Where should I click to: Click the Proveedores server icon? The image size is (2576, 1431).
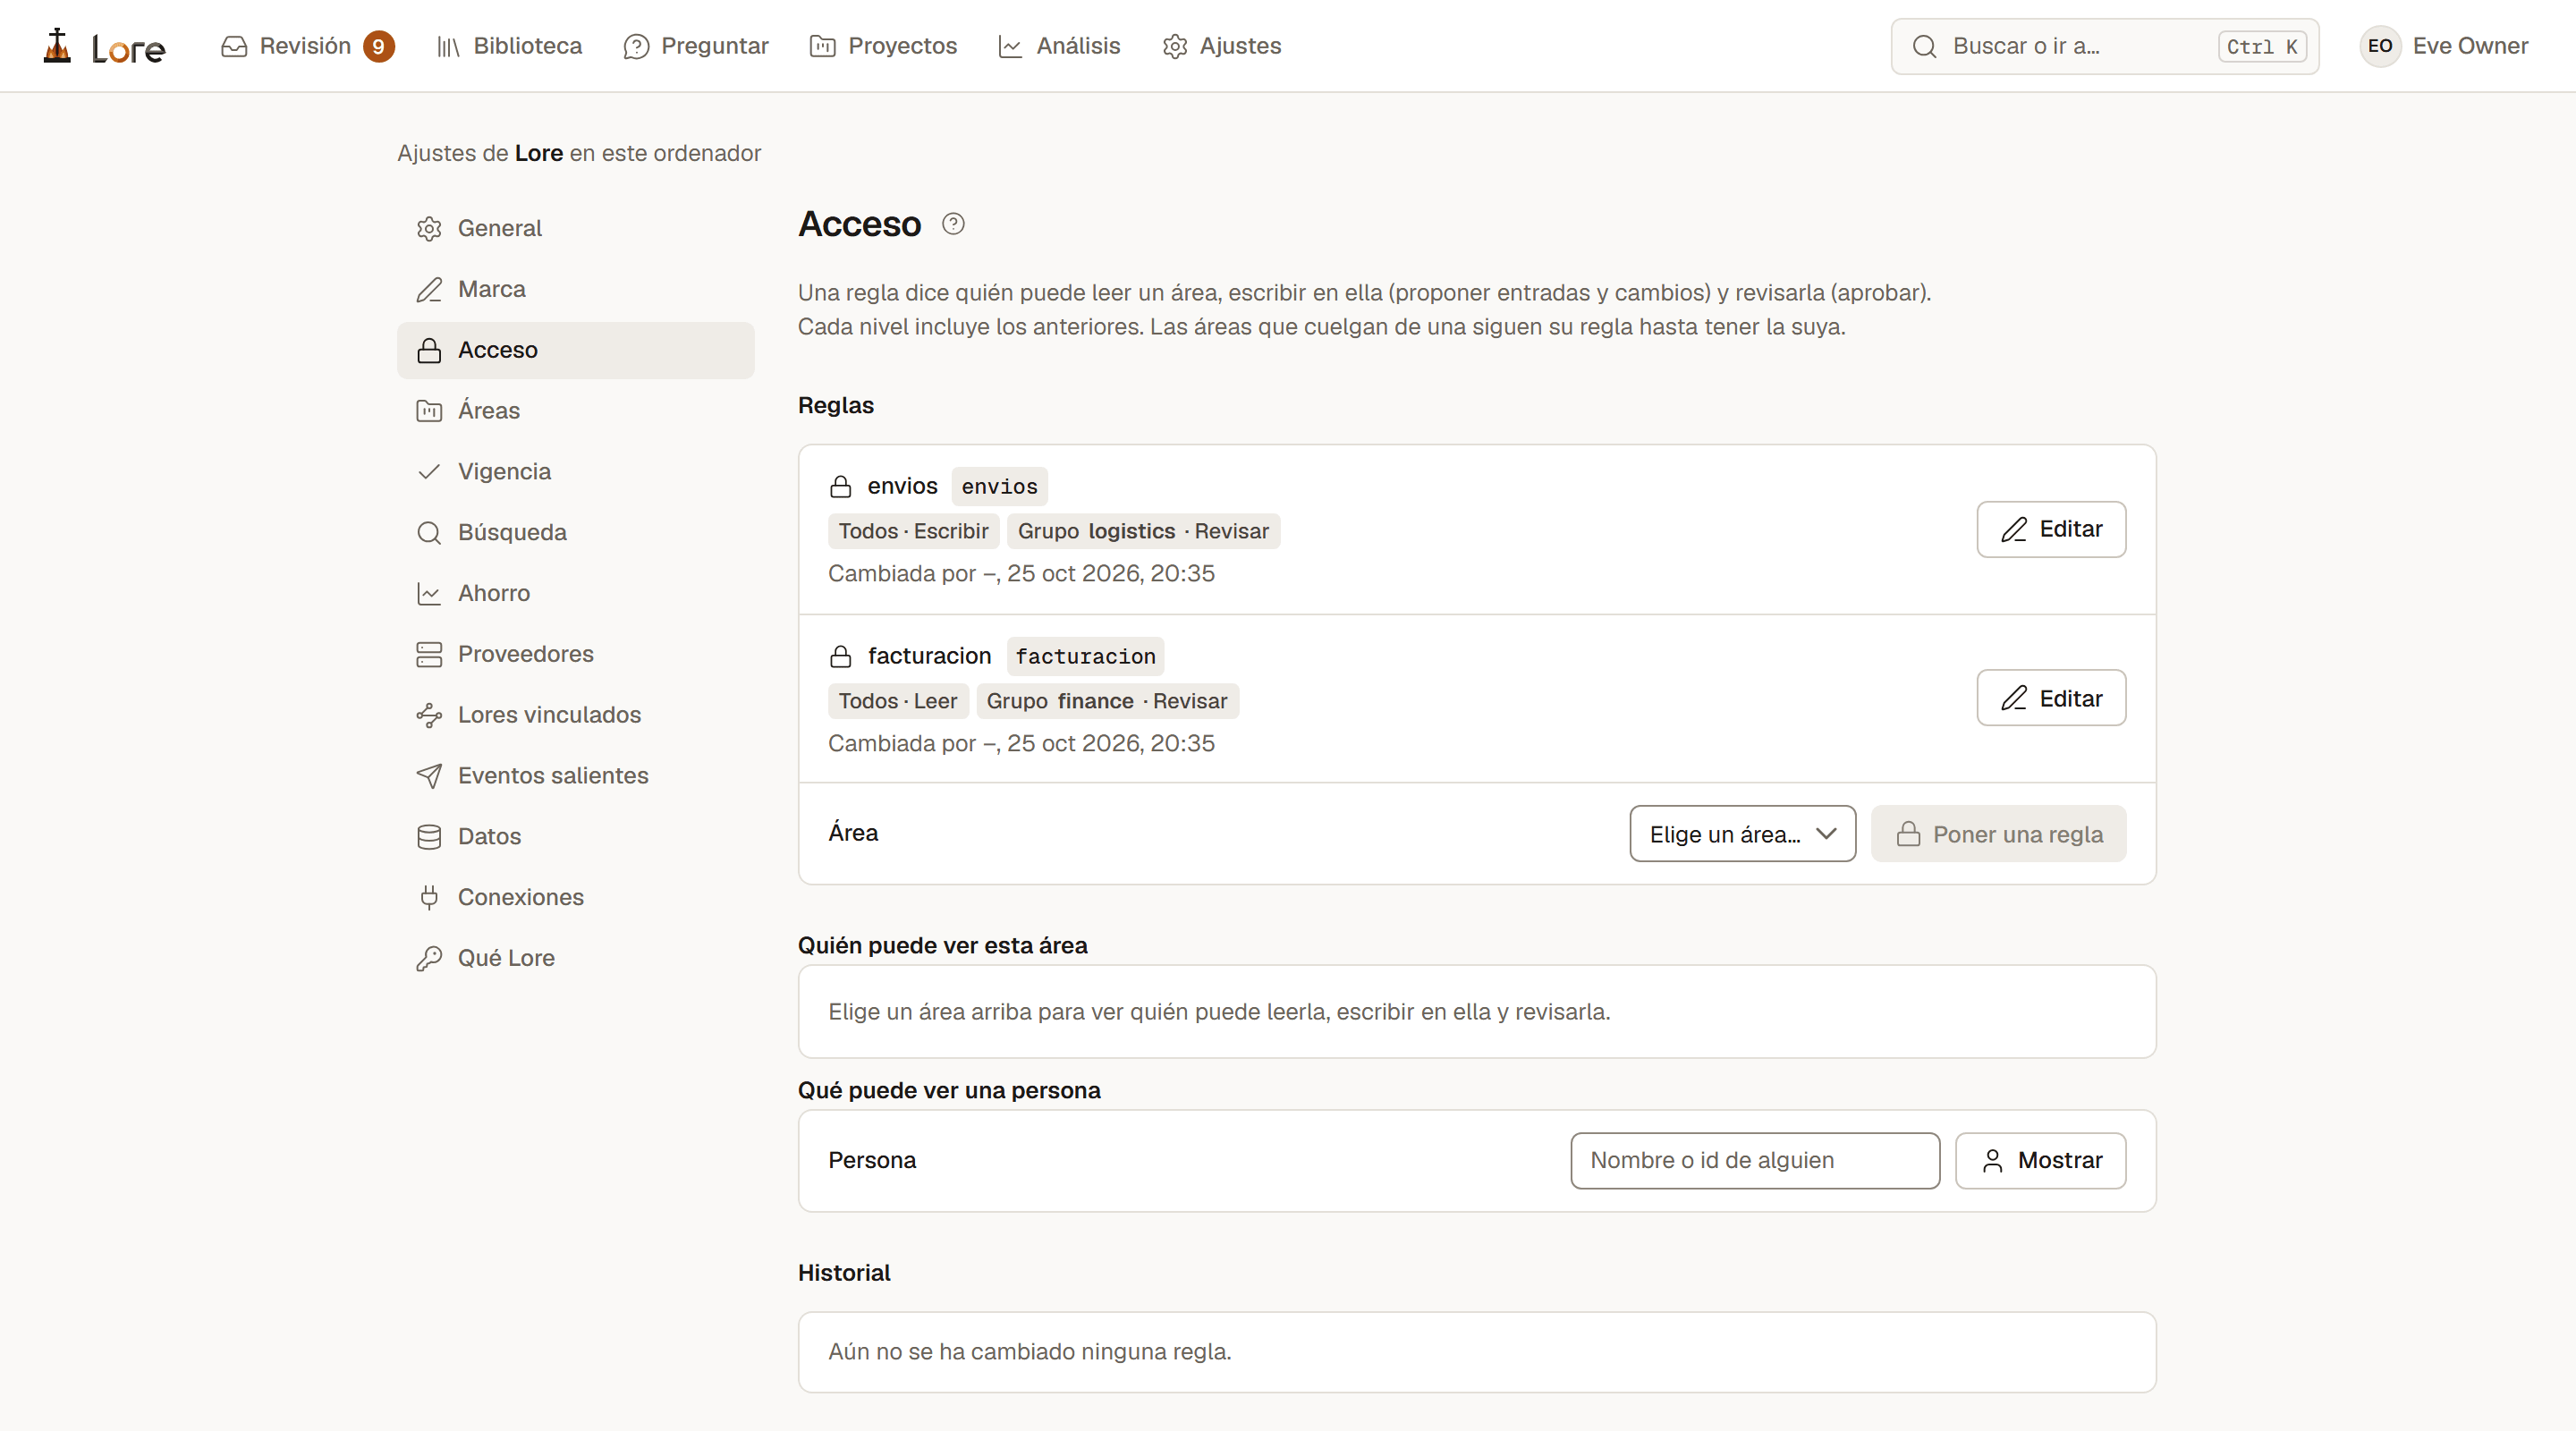[429, 655]
